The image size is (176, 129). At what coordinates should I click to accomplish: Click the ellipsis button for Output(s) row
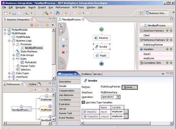coord(126,116)
